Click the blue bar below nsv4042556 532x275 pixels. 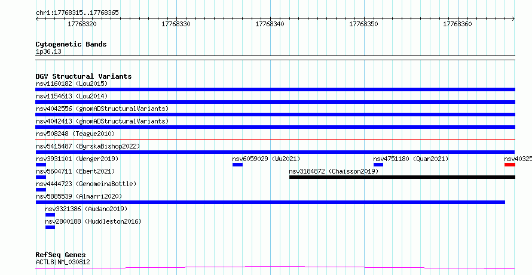275,115
